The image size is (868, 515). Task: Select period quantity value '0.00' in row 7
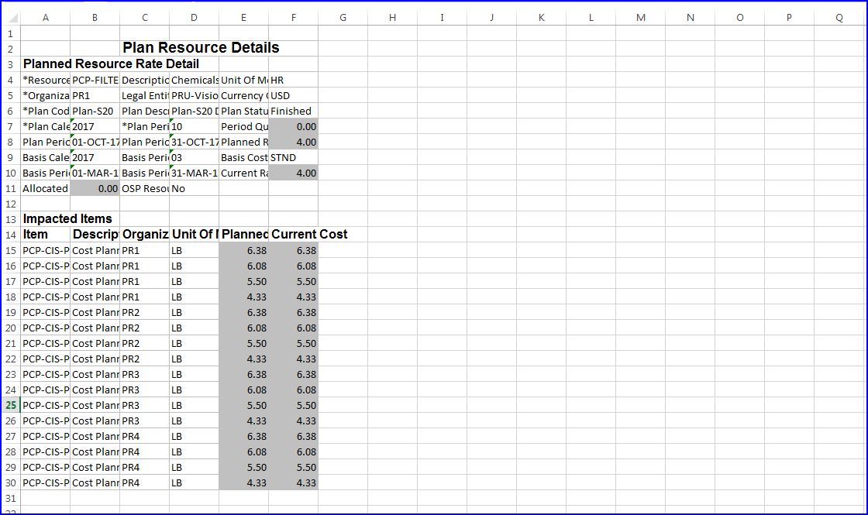click(294, 126)
